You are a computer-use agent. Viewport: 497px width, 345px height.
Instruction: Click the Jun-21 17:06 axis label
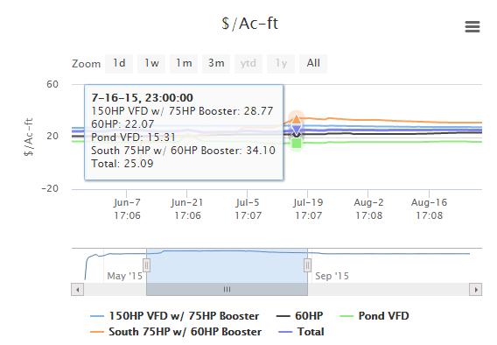pyautogui.click(x=187, y=209)
